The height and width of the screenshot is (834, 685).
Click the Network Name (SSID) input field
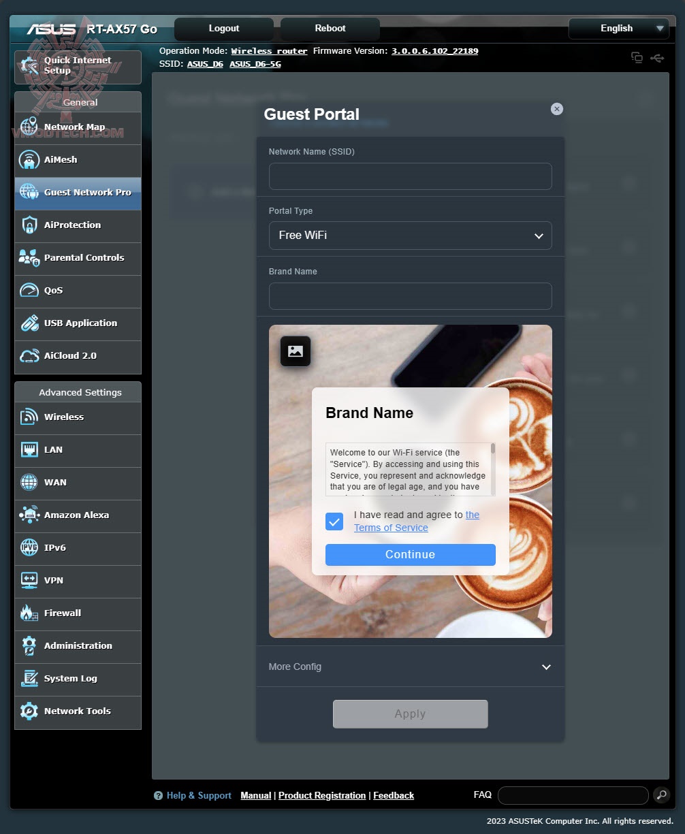pyautogui.click(x=411, y=176)
